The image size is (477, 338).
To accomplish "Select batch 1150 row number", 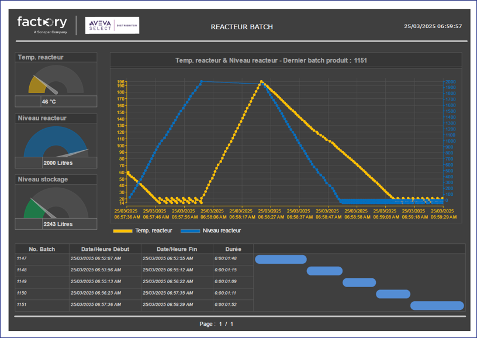I will tap(22, 293).
